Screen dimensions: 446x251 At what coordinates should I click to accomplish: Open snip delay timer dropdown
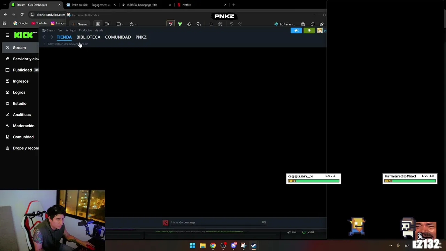(133, 24)
